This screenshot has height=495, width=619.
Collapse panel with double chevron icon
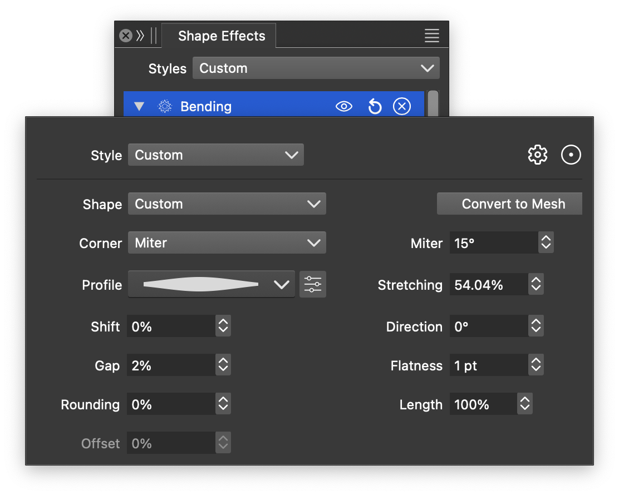tap(140, 36)
